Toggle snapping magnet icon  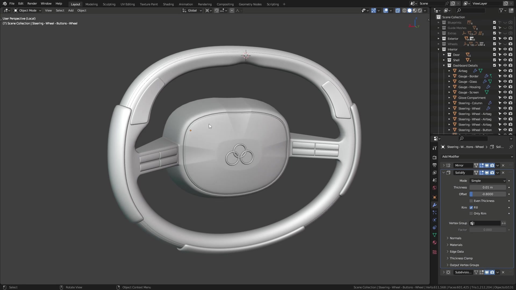point(216,10)
